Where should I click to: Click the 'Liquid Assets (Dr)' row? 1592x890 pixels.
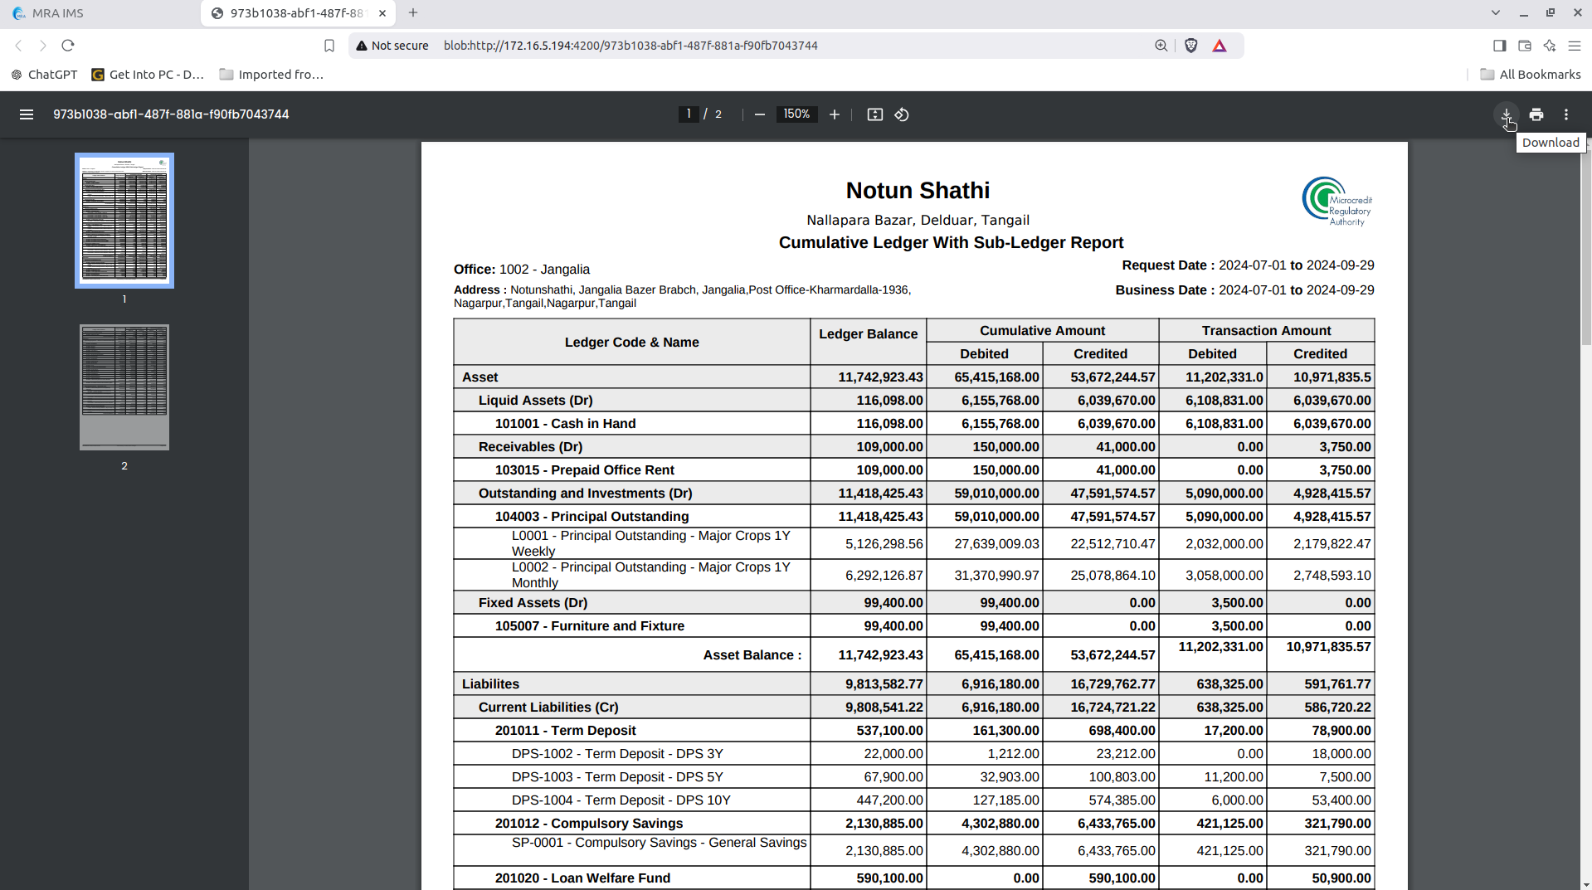coord(913,401)
